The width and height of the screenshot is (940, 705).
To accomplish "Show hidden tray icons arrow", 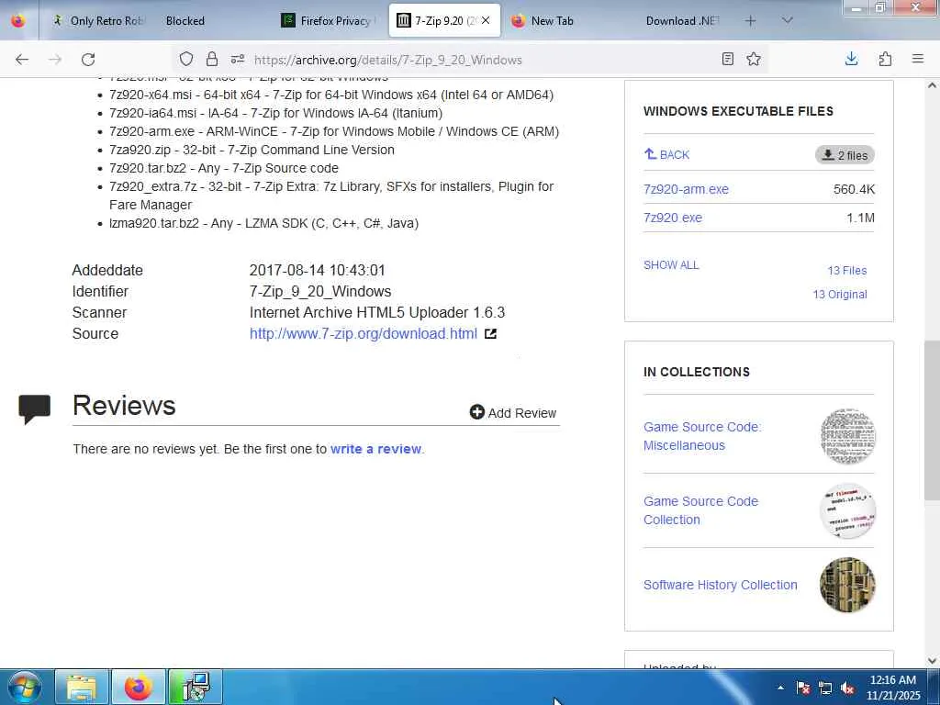I will coord(780,688).
